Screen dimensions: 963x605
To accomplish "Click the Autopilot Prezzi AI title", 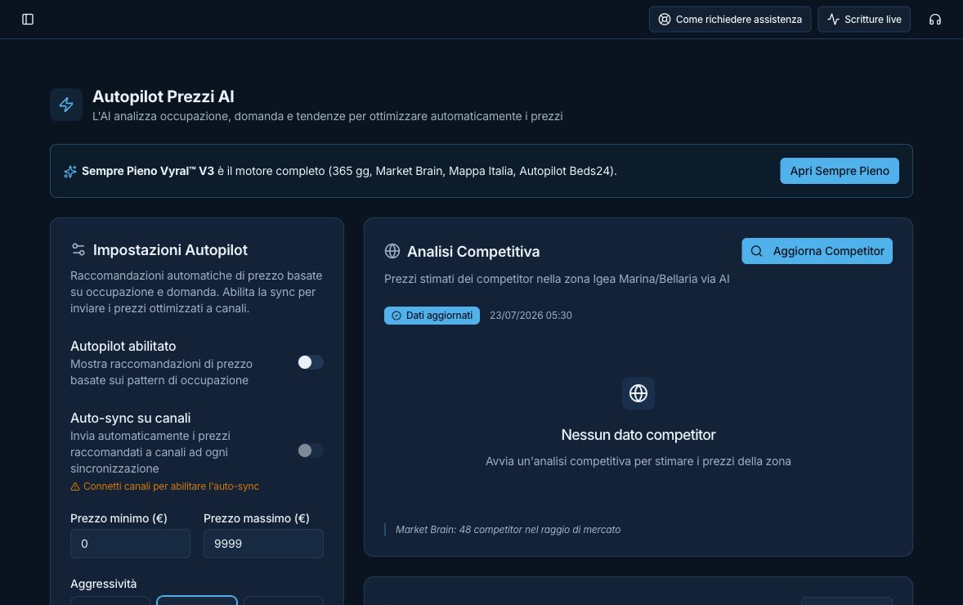I will (163, 96).
